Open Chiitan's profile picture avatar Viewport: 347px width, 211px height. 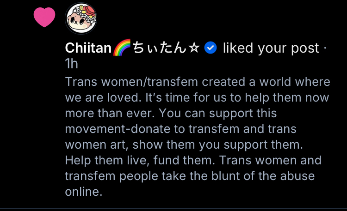point(81,18)
